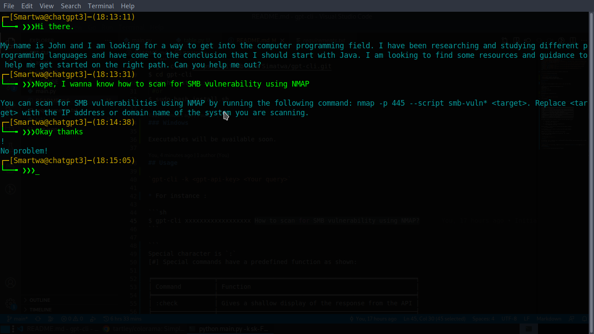The image size is (594, 334).
Task: Open the Accounts icon in the activity bar
Action: click(10, 283)
